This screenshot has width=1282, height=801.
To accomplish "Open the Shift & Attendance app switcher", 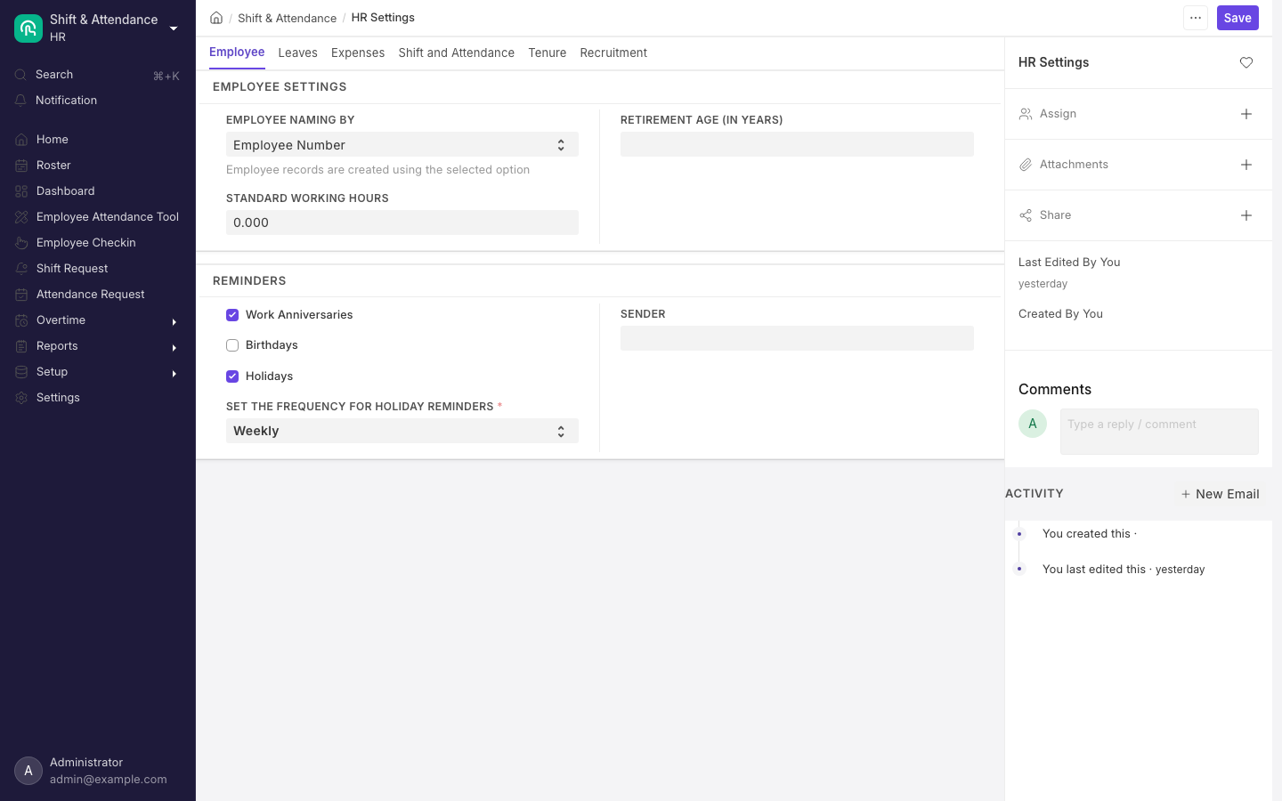I will pyautogui.click(x=98, y=28).
